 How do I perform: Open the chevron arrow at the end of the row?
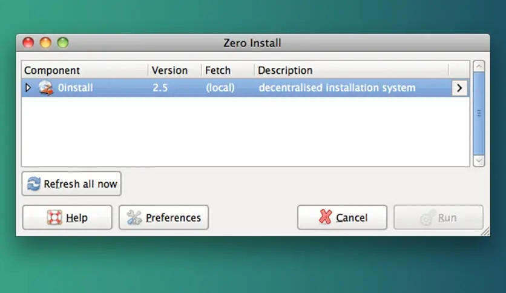click(x=459, y=88)
